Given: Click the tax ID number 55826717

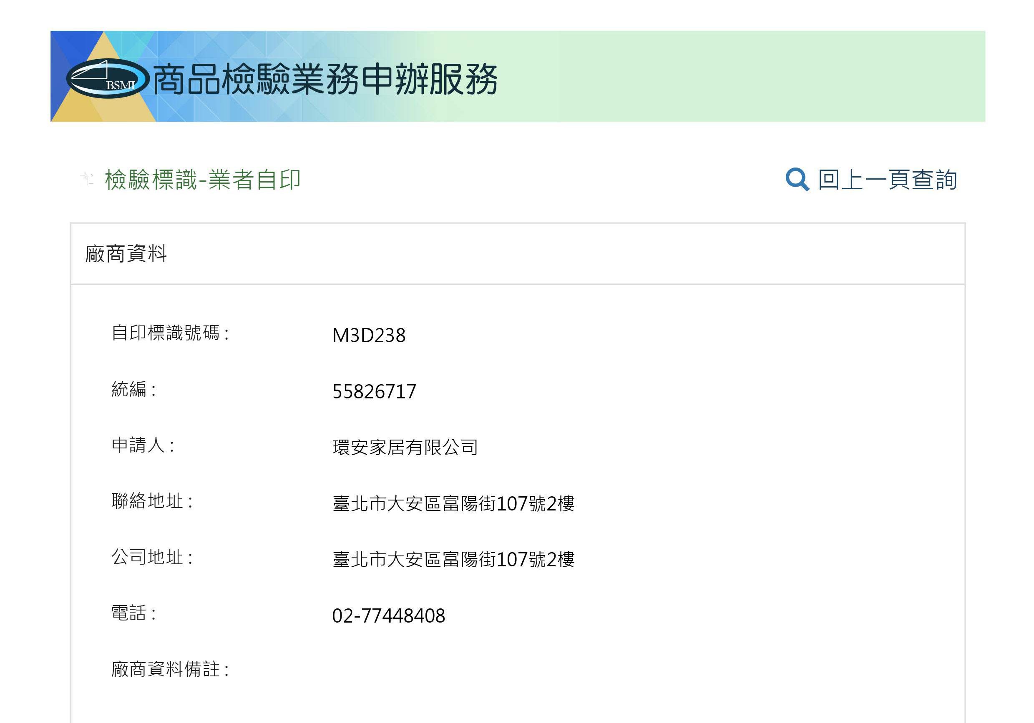Looking at the screenshot, I should (374, 391).
